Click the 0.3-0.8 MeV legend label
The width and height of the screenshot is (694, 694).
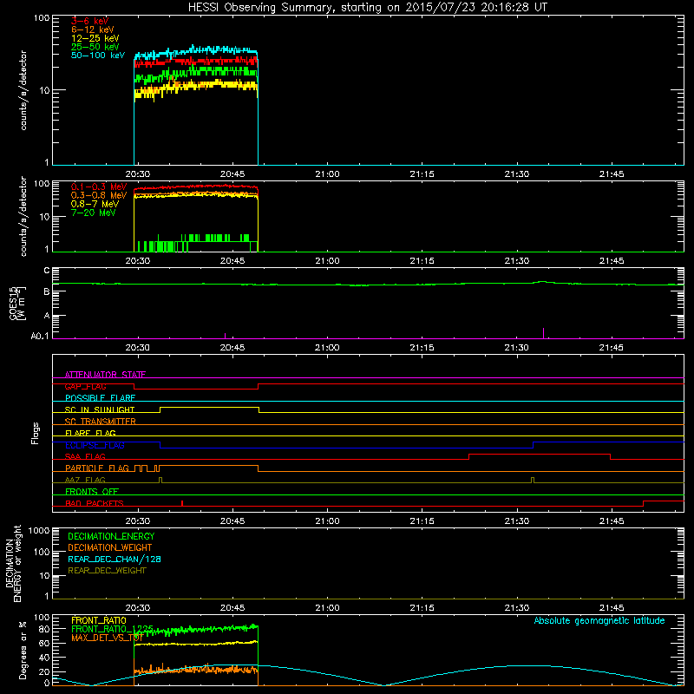(99, 195)
